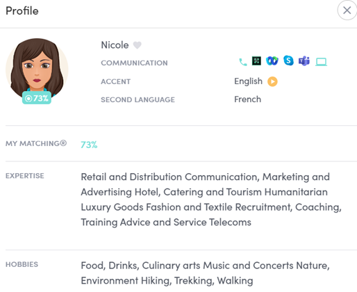Choose the Microsoft Teams icon

click(x=304, y=61)
